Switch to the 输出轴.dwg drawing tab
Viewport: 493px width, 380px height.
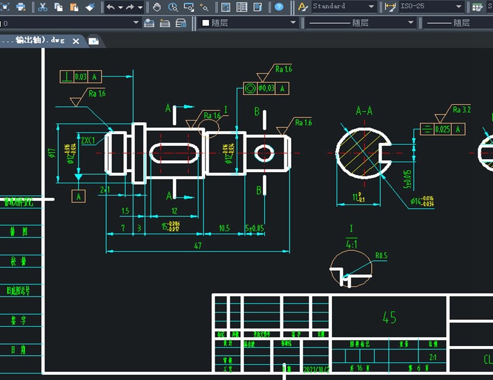pos(33,41)
